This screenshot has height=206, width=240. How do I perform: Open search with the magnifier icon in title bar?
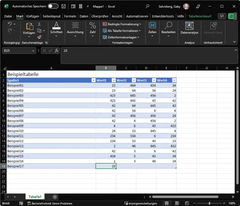(147, 6)
